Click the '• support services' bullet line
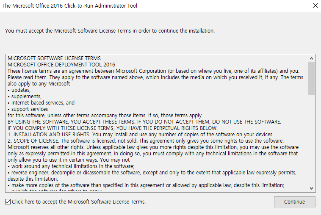321x215 pixels. click(x=28, y=109)
